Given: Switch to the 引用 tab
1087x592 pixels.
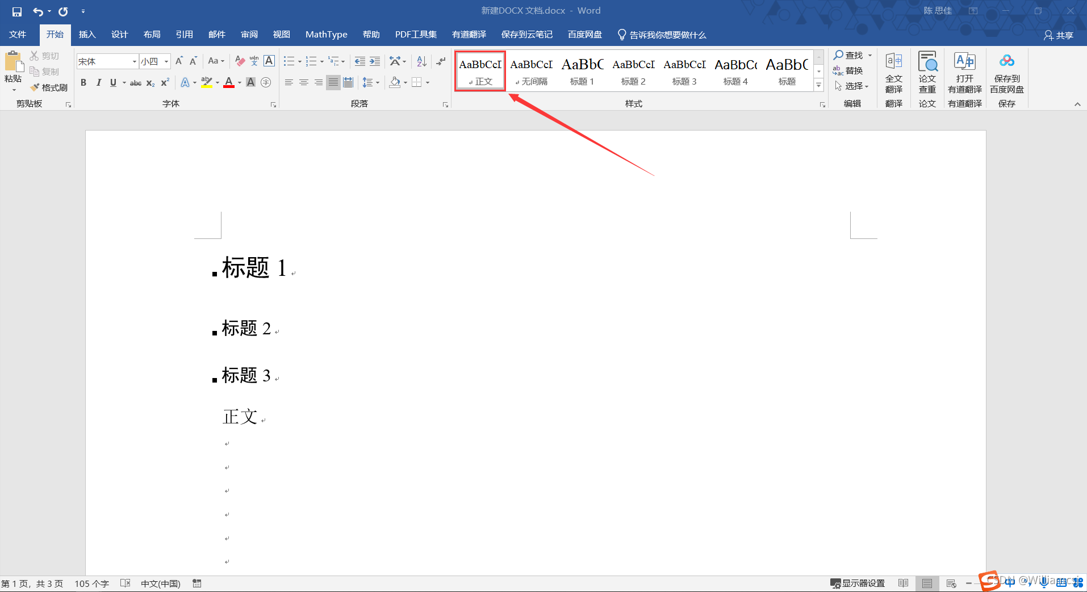Looking at the screenshot, I should (184, 35).
